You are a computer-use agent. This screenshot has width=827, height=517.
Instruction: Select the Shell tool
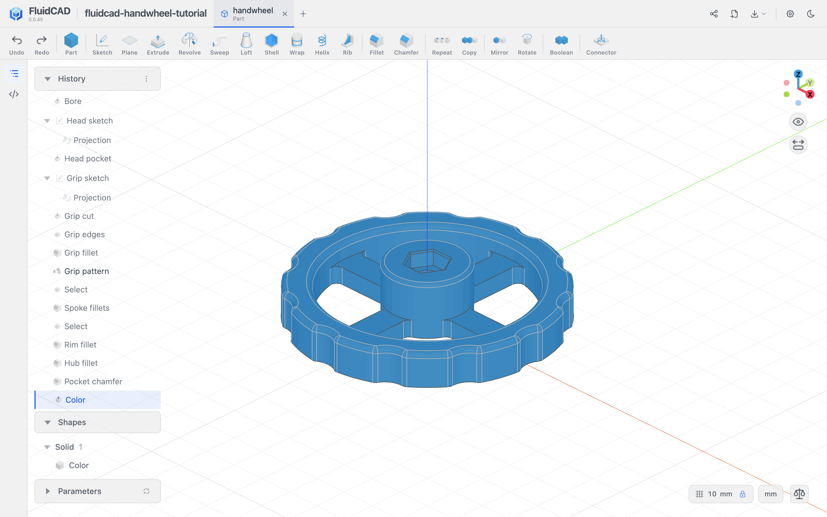[271, 44]
